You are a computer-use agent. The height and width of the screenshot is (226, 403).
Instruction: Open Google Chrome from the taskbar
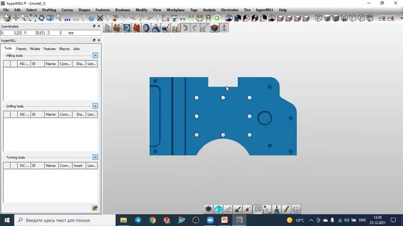[x=152, y=220]
